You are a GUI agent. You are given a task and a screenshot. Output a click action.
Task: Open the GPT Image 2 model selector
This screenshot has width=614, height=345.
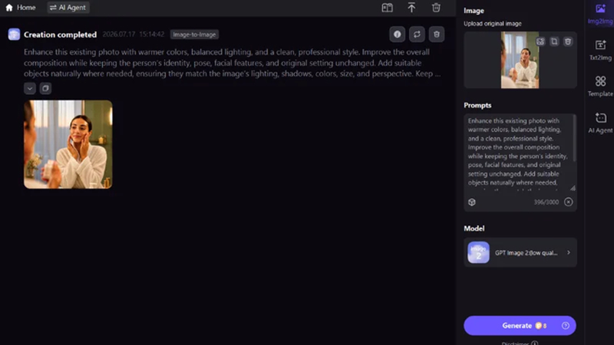520,253
